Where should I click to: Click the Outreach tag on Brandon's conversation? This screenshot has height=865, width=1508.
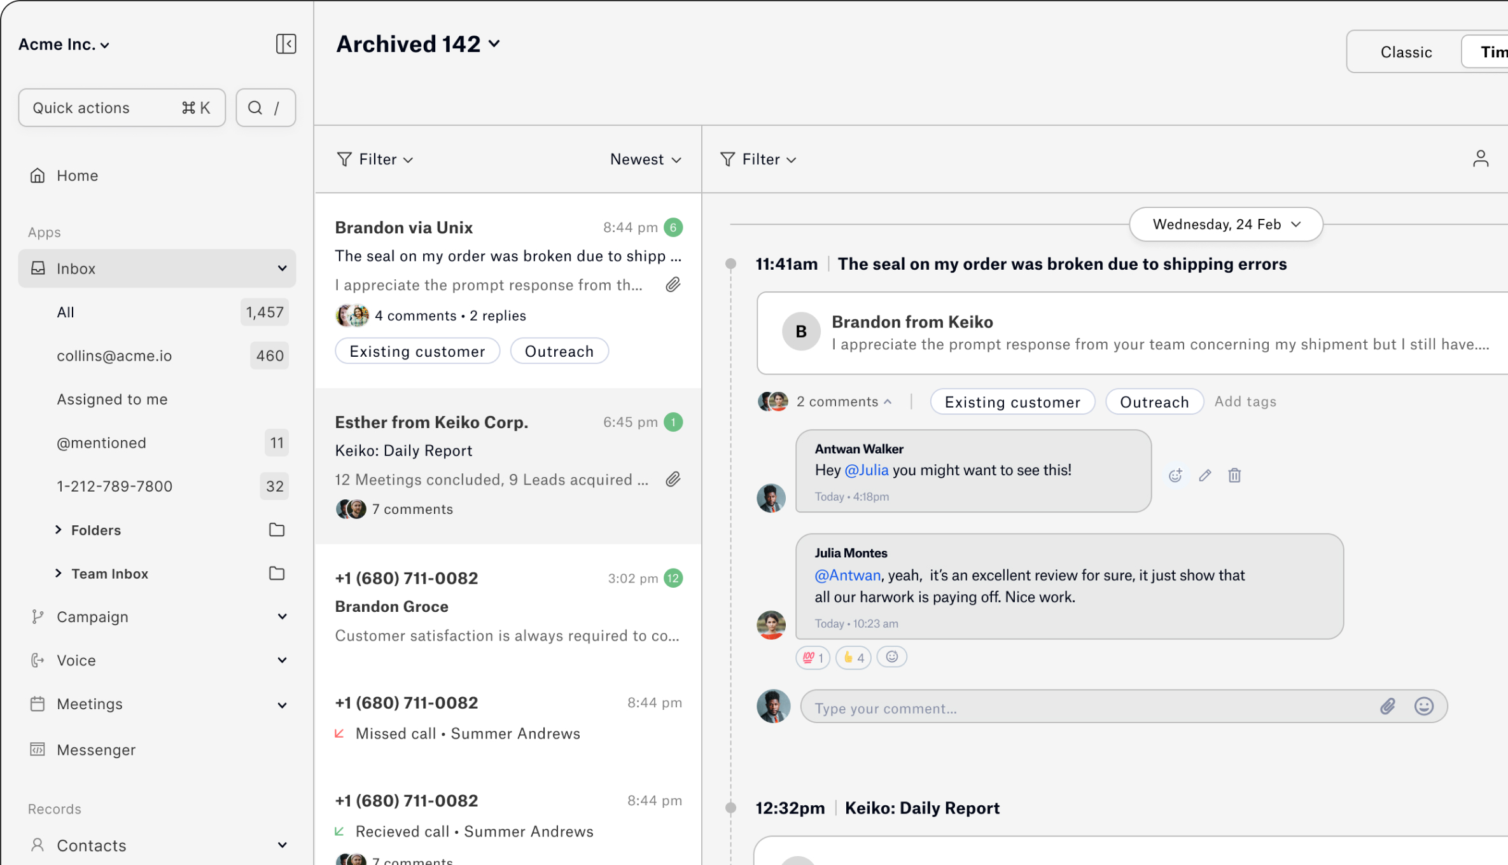[x=558, y=350]
